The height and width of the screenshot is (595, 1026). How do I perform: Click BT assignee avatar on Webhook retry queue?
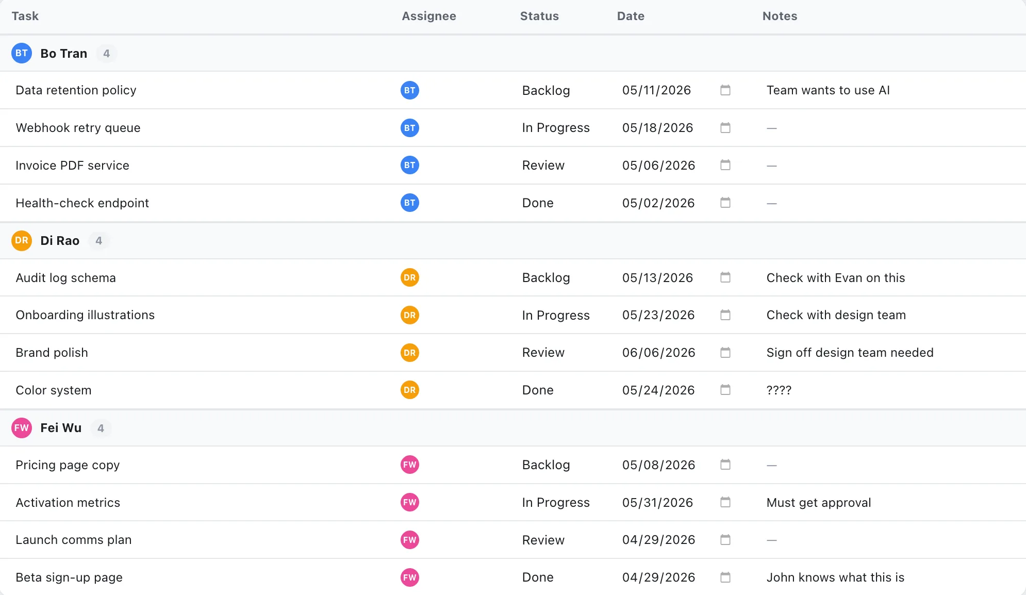pyautogui.click(x=410, y=128)
